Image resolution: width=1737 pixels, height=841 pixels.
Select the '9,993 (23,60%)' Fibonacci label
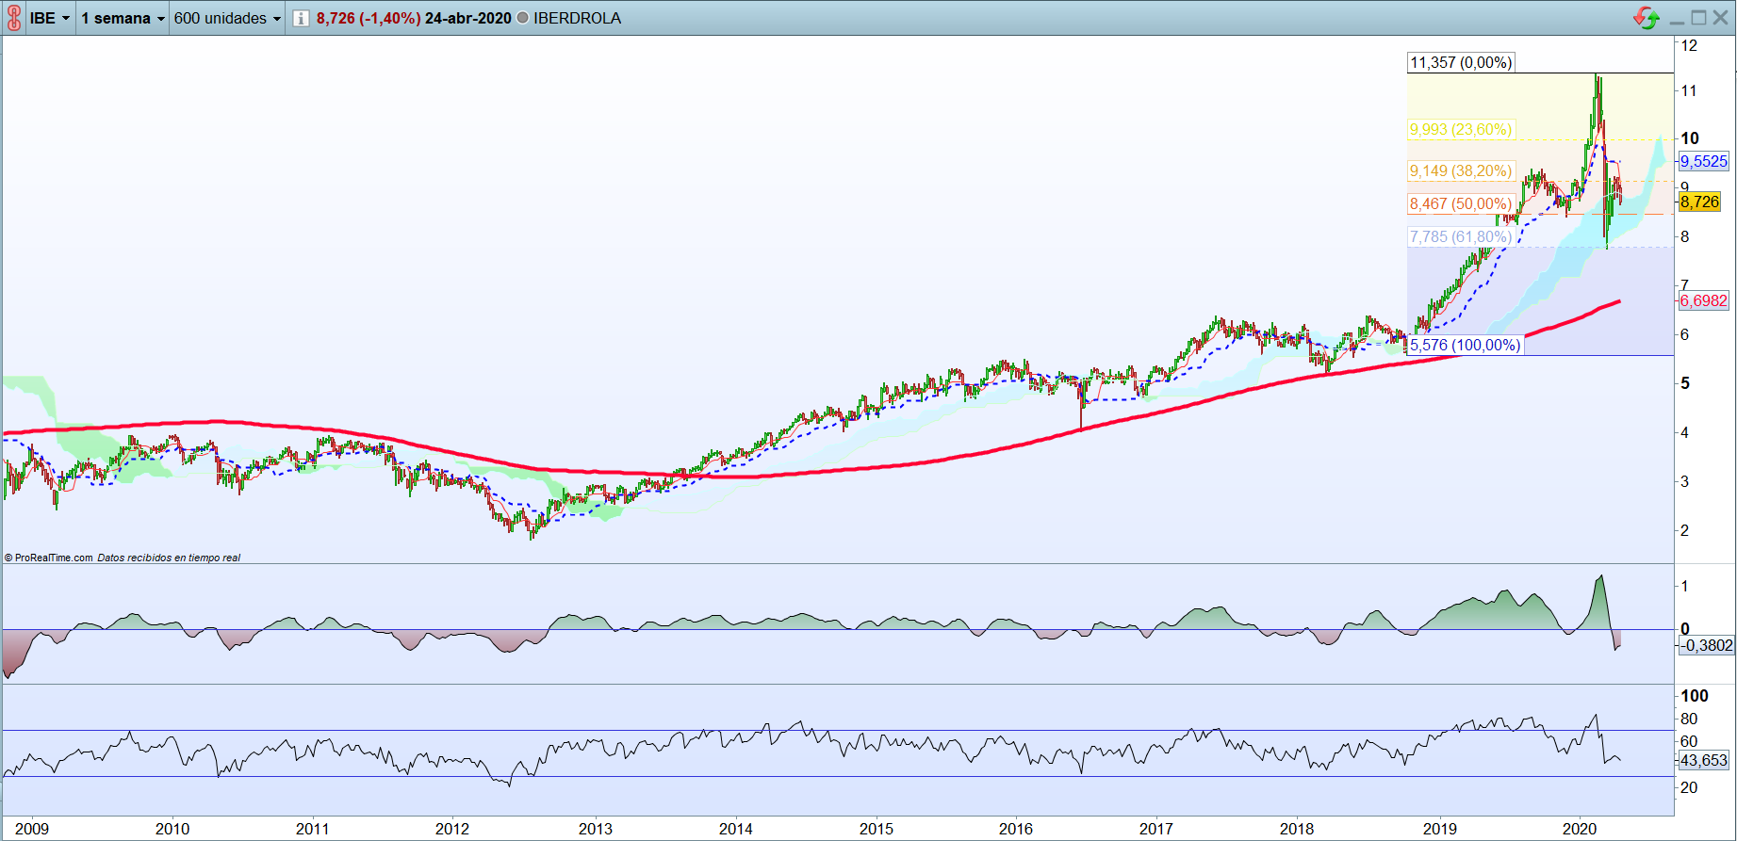coord(1461,129)
